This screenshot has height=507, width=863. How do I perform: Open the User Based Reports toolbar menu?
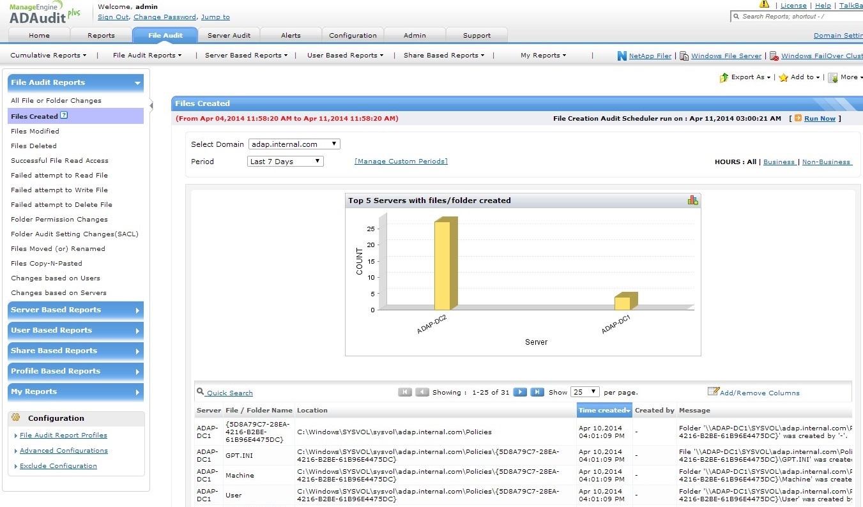click(345, 56)
